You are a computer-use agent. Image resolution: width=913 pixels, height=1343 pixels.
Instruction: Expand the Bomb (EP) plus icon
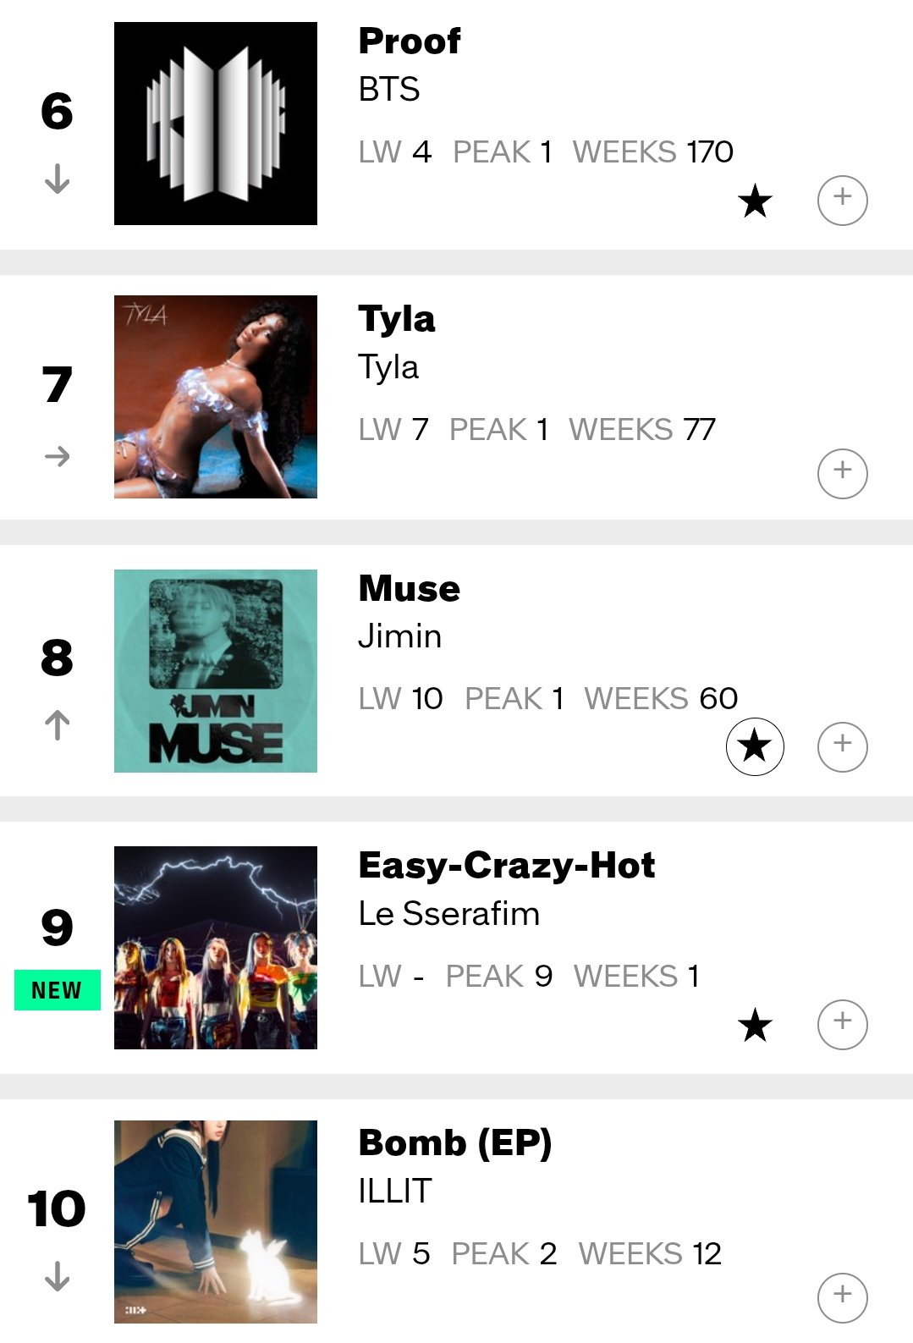pos(842,1297)
